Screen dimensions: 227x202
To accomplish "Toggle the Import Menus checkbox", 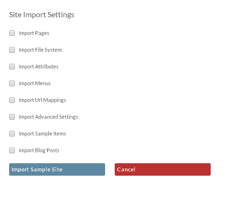I will tap(12, 83).
